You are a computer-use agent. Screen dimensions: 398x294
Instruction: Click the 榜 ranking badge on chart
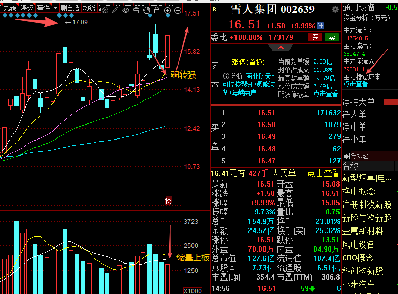pyautogui.click(x=168, y=200)
